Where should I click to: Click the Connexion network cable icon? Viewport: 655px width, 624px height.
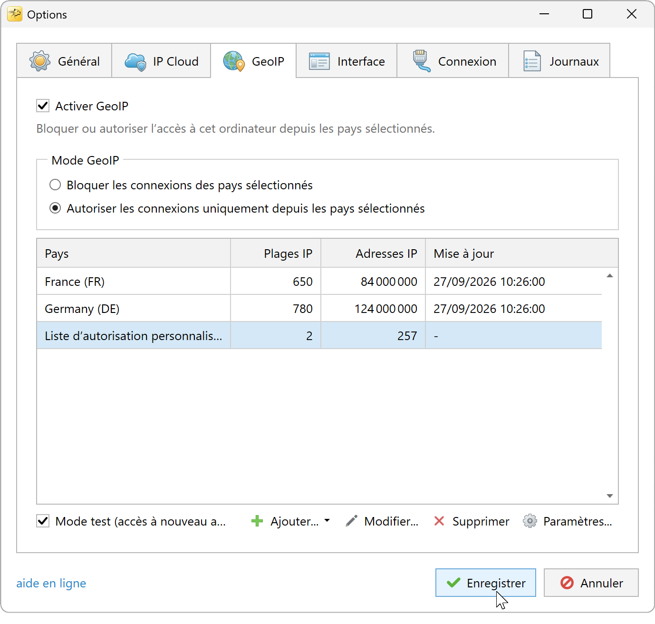(x=421, y=61)
